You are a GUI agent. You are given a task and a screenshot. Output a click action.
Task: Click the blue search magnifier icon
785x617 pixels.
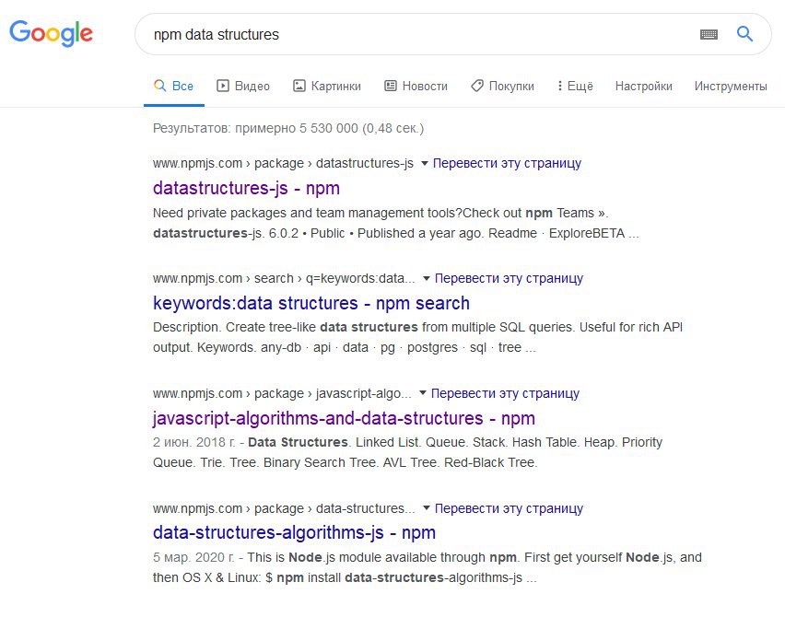coord(745,34)
